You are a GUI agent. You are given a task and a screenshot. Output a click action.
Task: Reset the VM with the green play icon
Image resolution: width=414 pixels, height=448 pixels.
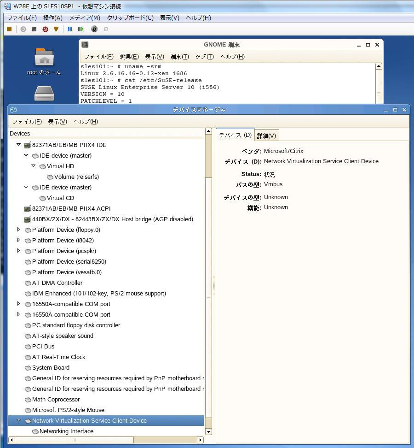tap(80, 29)
